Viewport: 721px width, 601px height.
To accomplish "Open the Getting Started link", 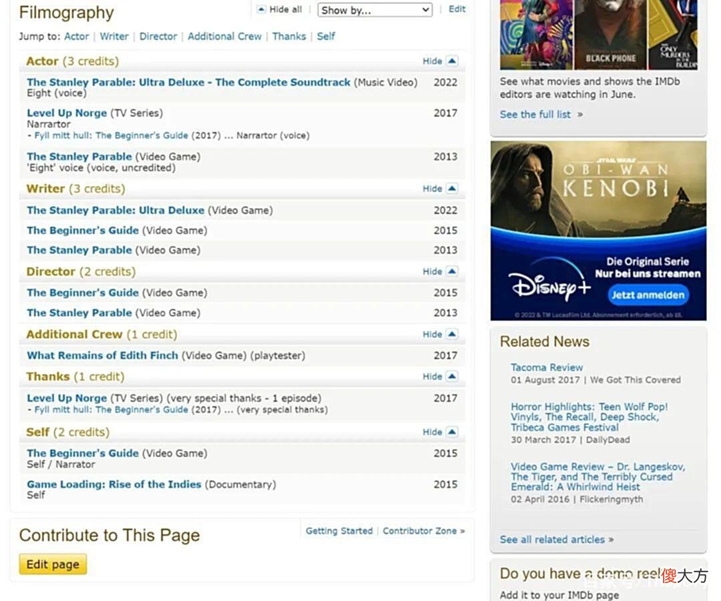I will click(x=339, y=531).
